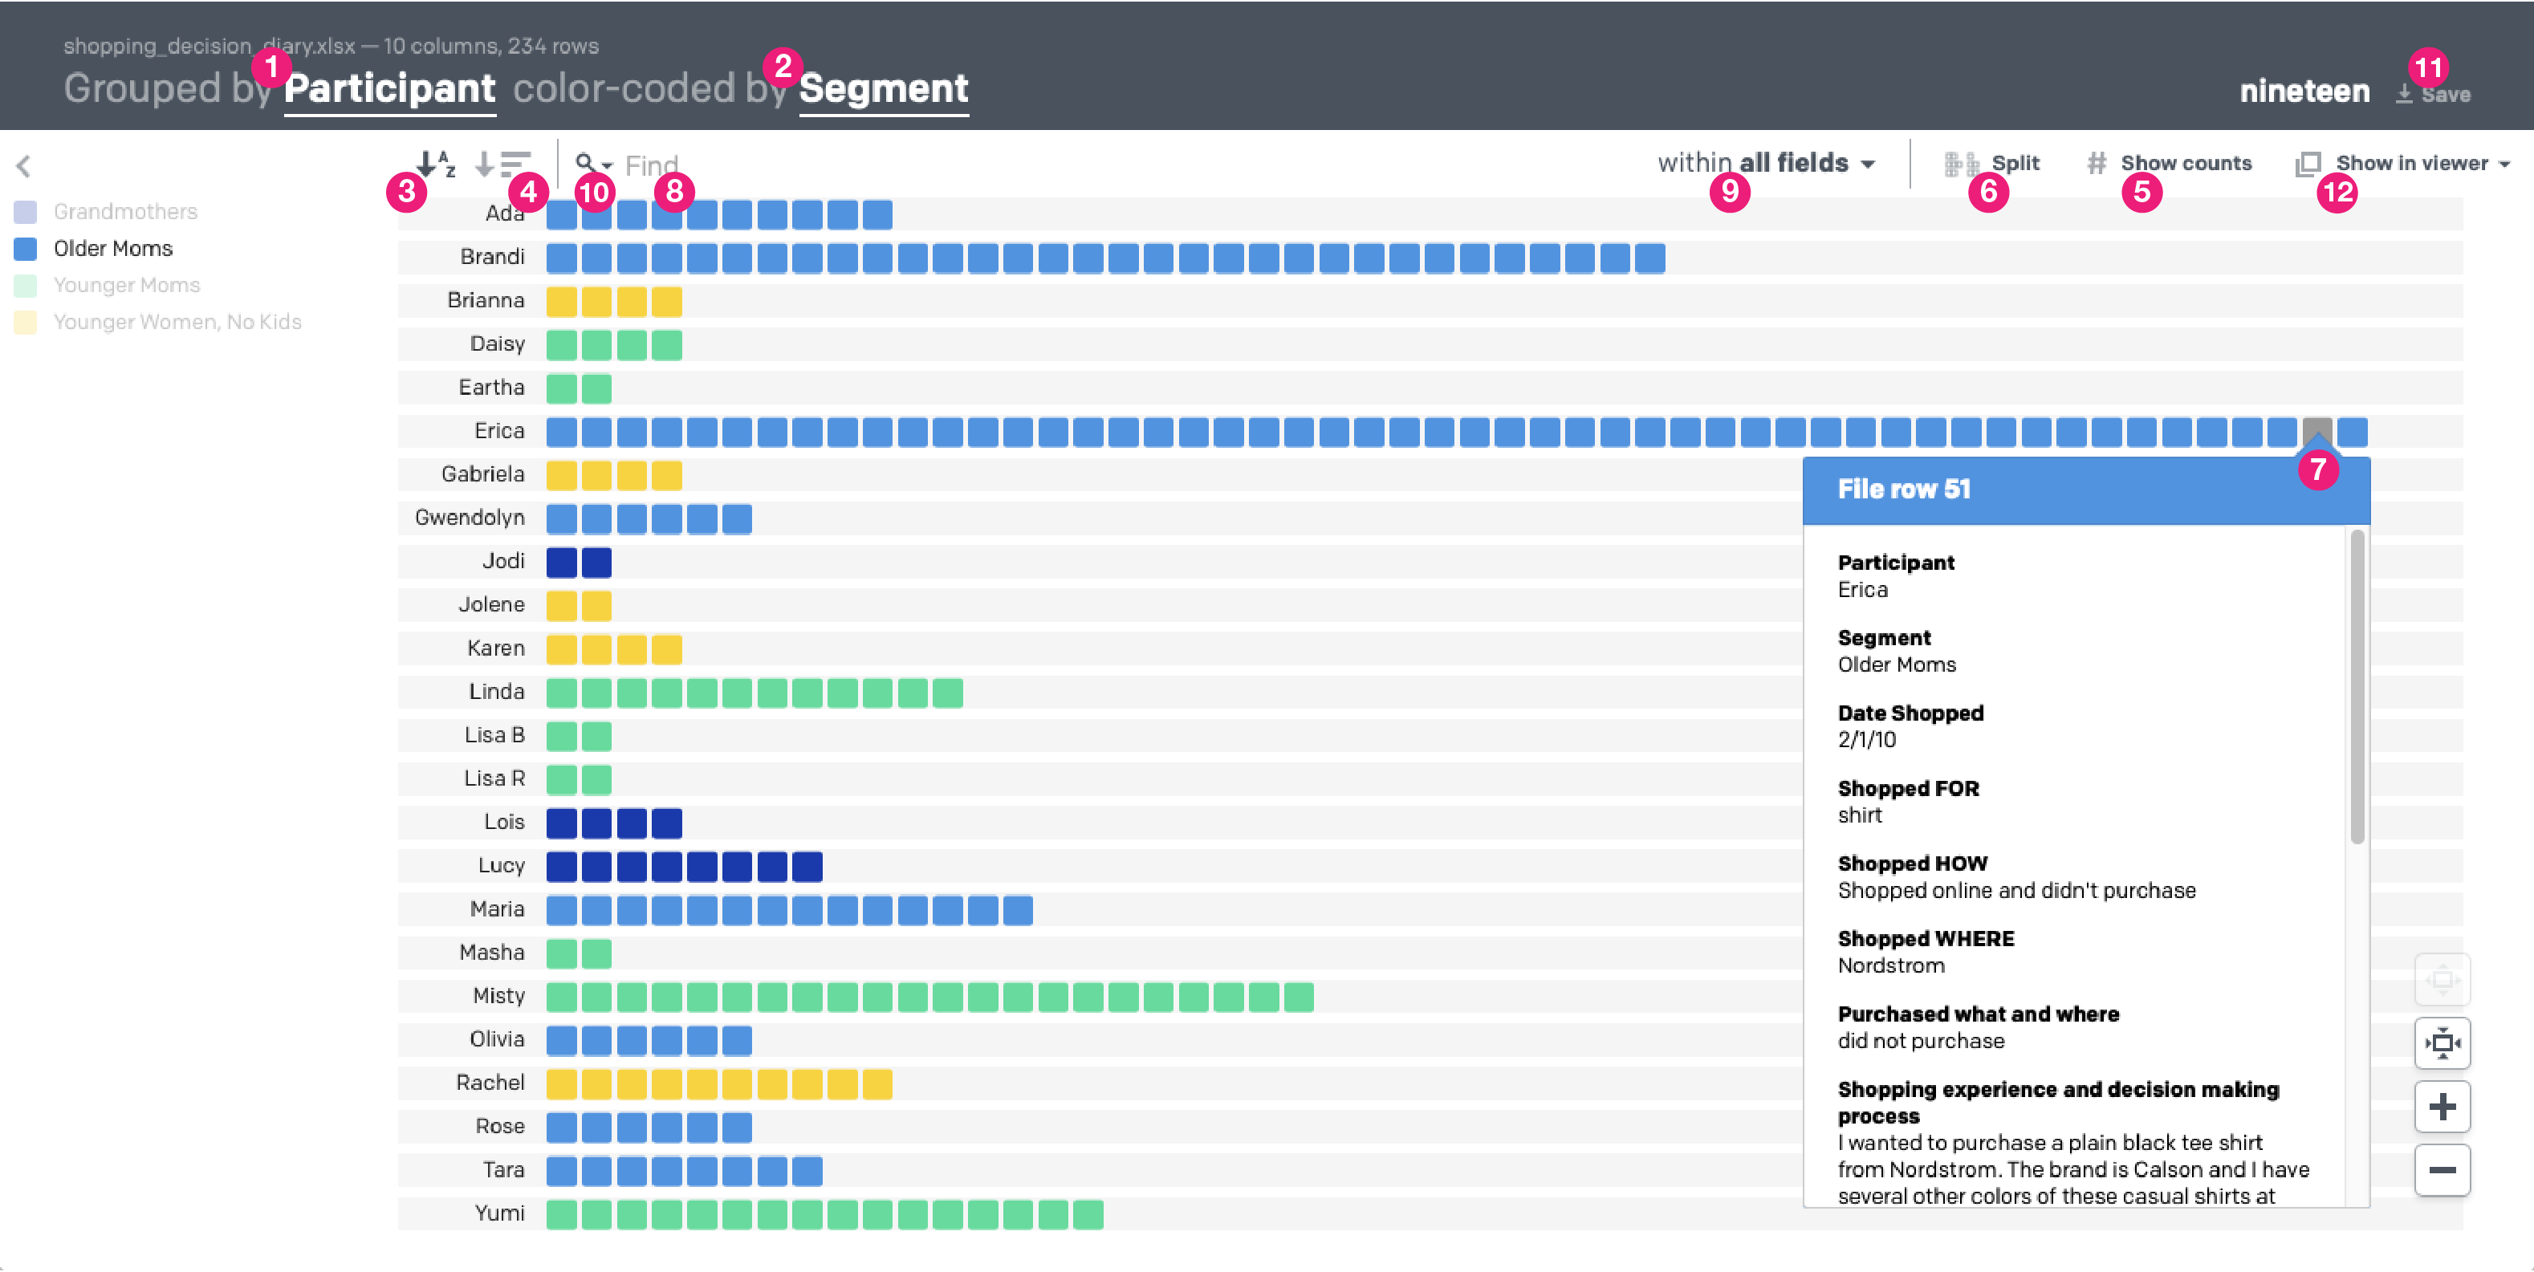Expand the Show in viewer dropdown
The width and height of the screenshot is (2534, 1272).
pyautogui.click(x=2504, y=163)
